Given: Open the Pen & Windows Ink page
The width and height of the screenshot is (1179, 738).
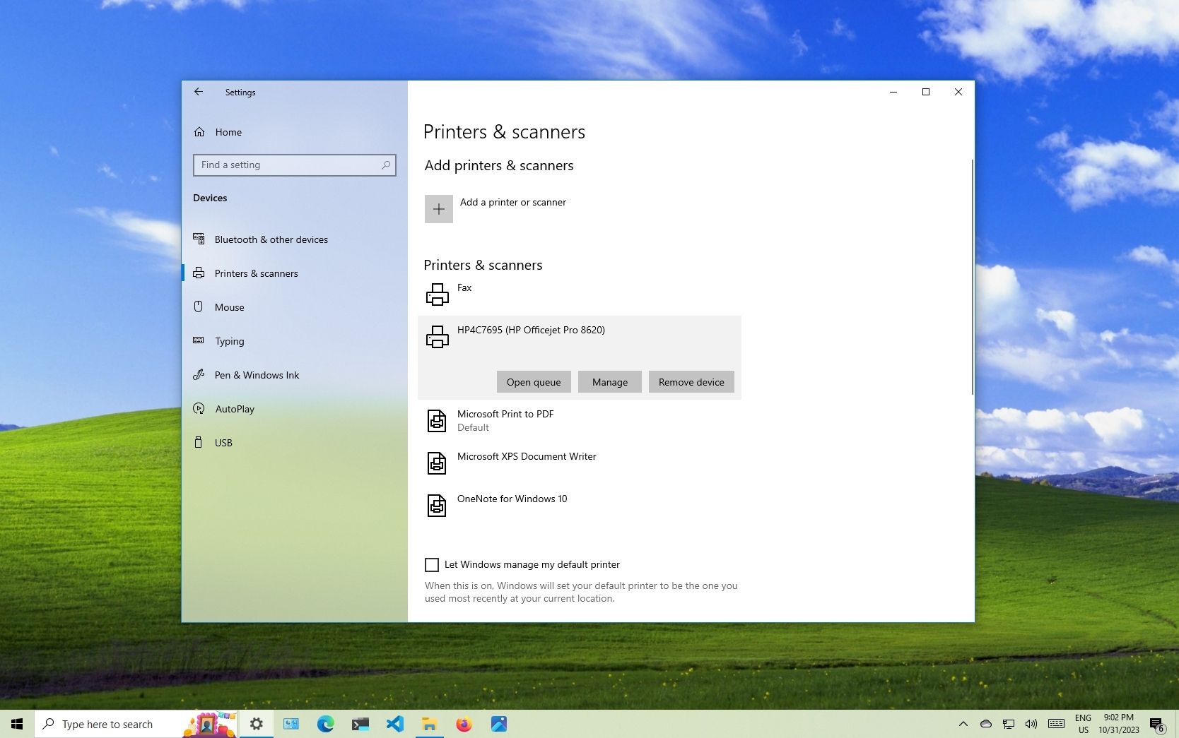Looking at the screenshot, I should (x=257, y=375).
